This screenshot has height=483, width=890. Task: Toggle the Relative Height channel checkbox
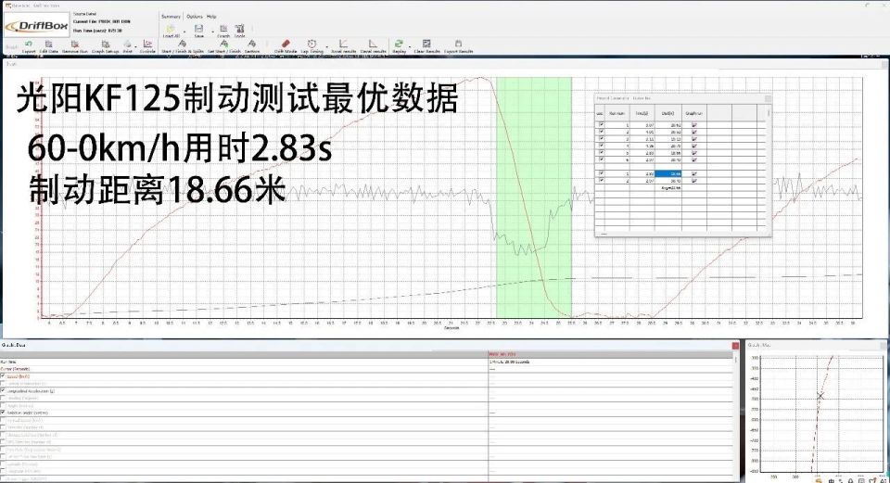pos(3,413)
